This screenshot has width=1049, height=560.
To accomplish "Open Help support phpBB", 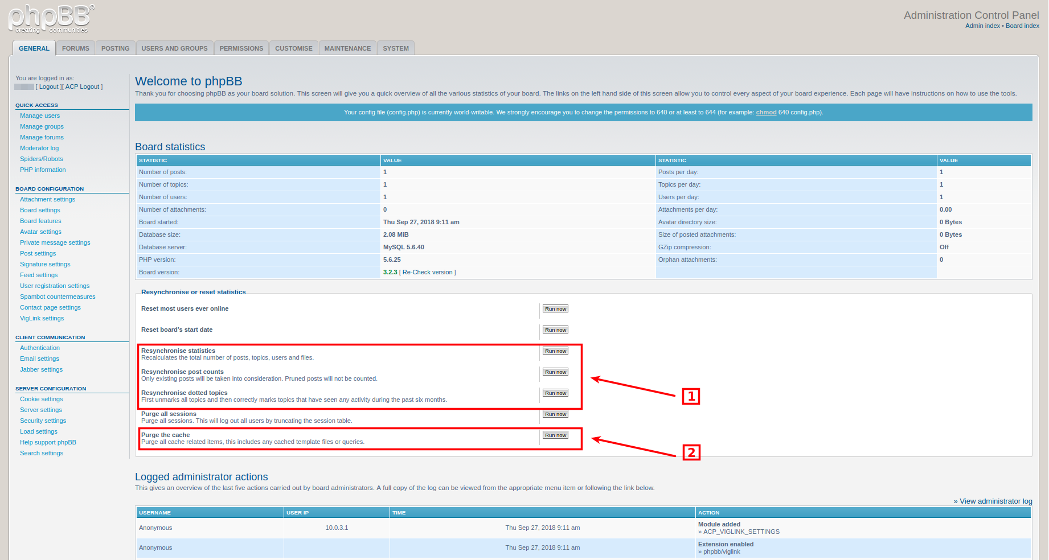I will click(48, 442).
